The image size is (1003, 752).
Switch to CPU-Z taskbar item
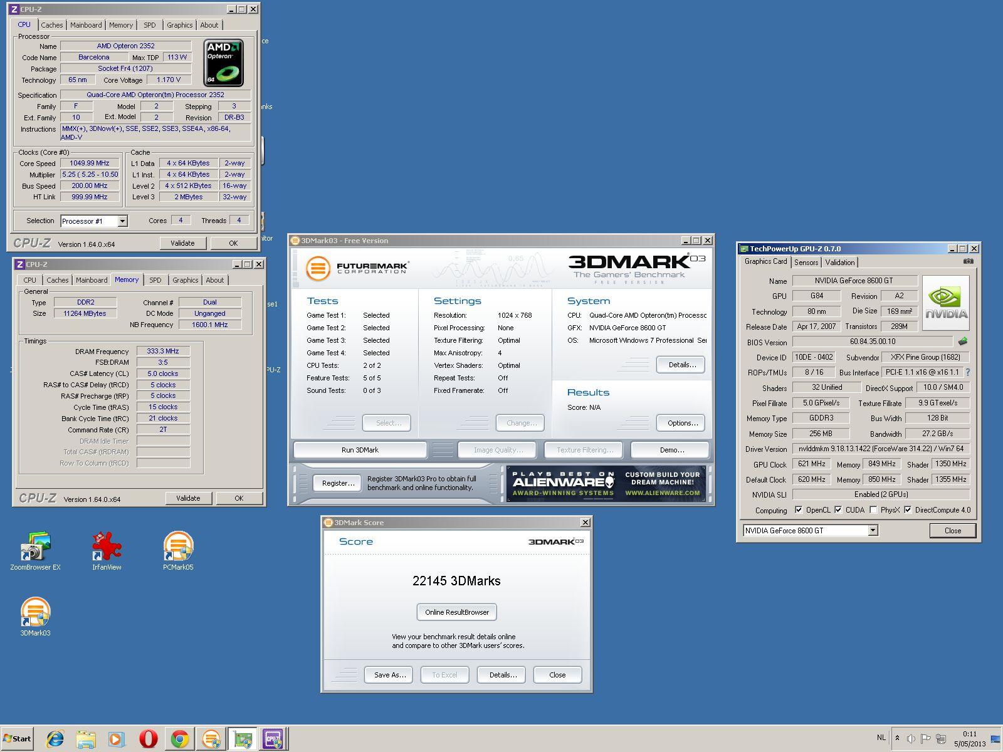pos(273,739)
